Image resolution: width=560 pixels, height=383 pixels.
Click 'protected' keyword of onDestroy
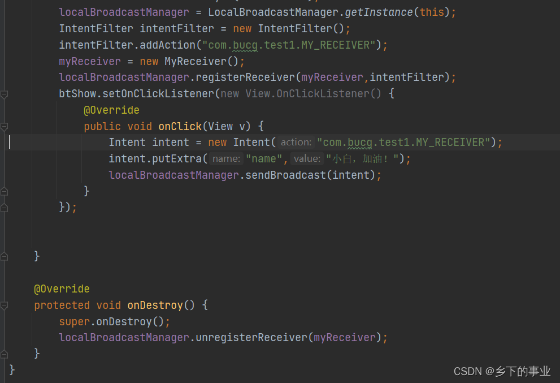point(62,305)
